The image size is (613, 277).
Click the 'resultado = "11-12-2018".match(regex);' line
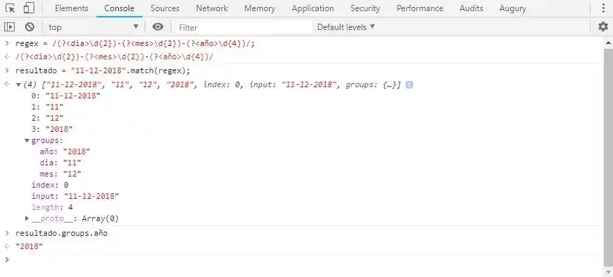103,70
